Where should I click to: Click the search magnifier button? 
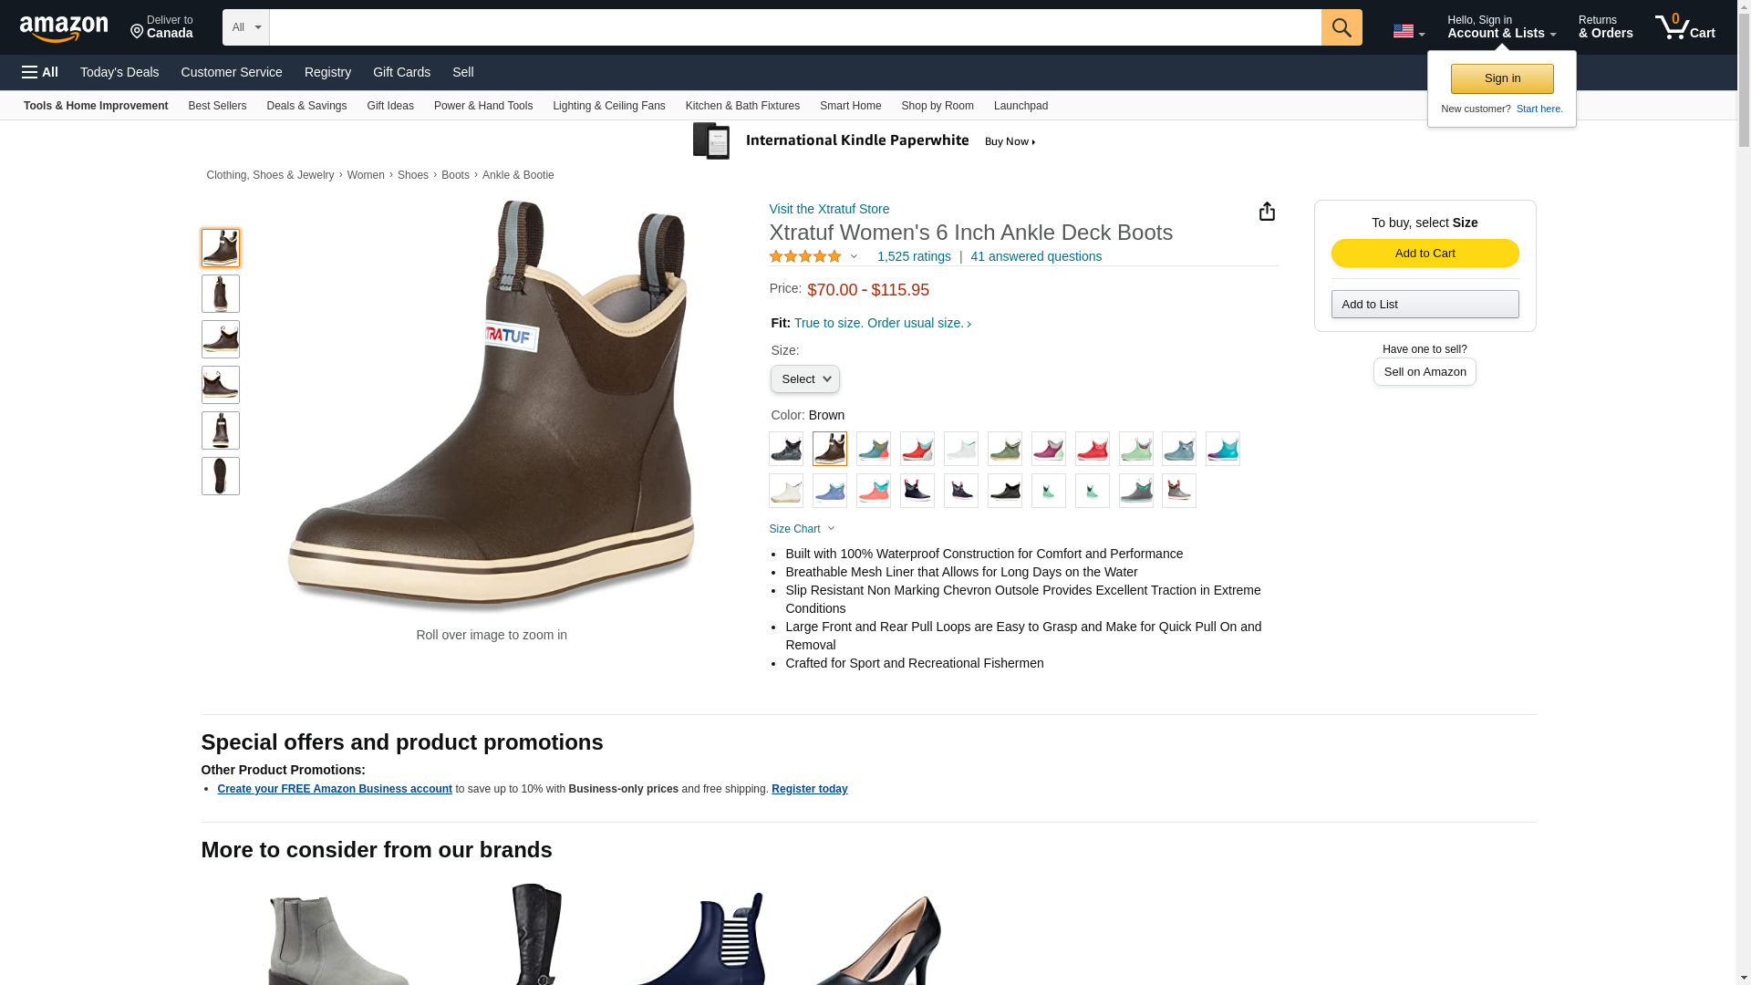tap(1341, 27)
